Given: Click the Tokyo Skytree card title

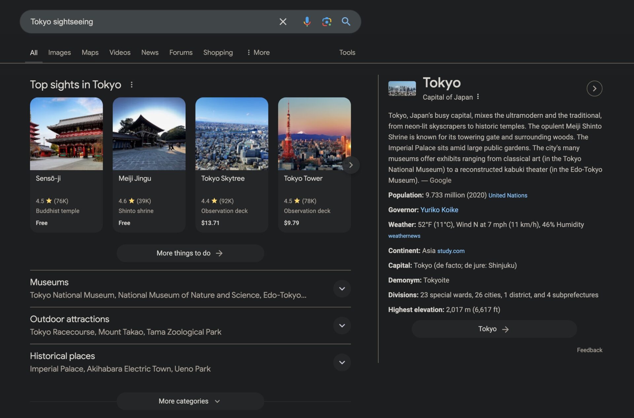Looking at the screenshot, I should coord(223,178).
